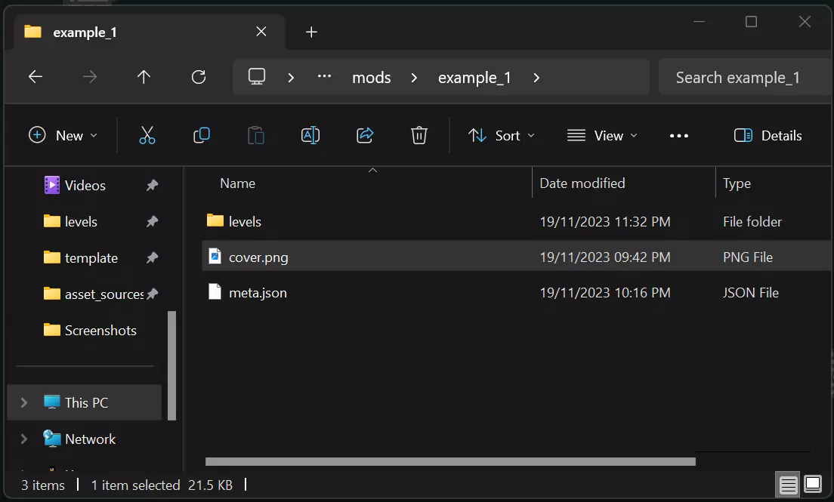Image resolution: width=834 pixels, height=502 pixels.
Task: Click example_1 in breadcrumb path
Action: click(474, 78)
